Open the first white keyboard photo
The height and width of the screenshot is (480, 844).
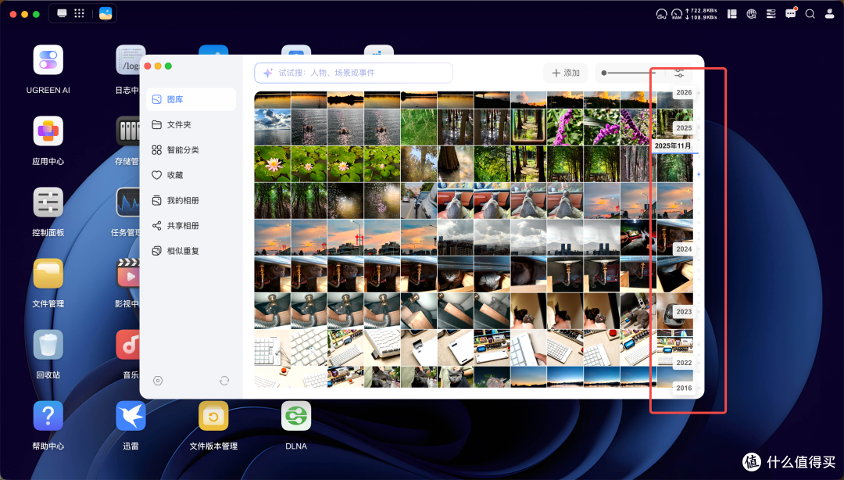[273, 348]
